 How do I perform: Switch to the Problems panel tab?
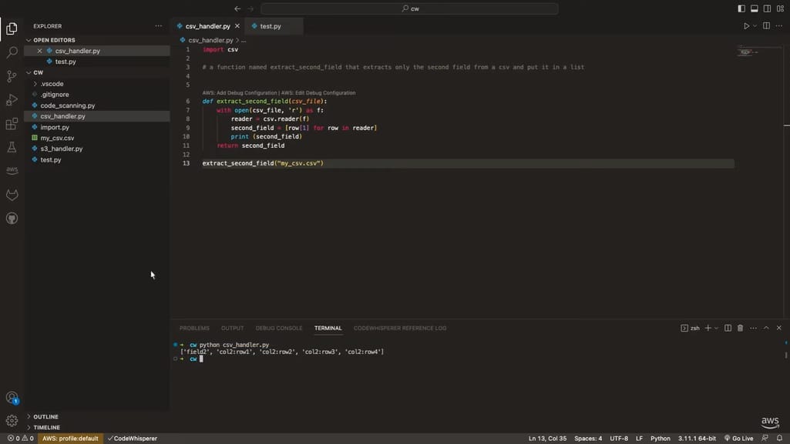point(194,329)
